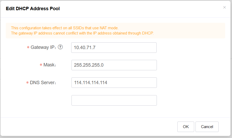Viewport: 232px width, 138px height.
Task: Activate the empty secondary DNS server field
Action: coord(114,100)
